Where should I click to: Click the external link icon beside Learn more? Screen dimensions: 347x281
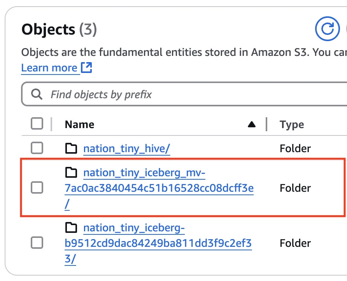86,68
